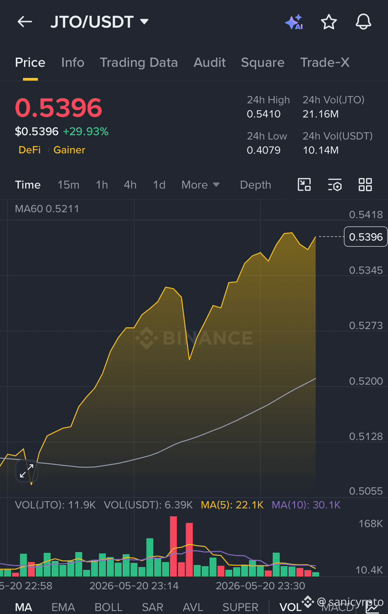Open the indicator chart icon at bottom right
Image resolution: width=388 pixels, height=614 pixels.
(x=373, y=607)
